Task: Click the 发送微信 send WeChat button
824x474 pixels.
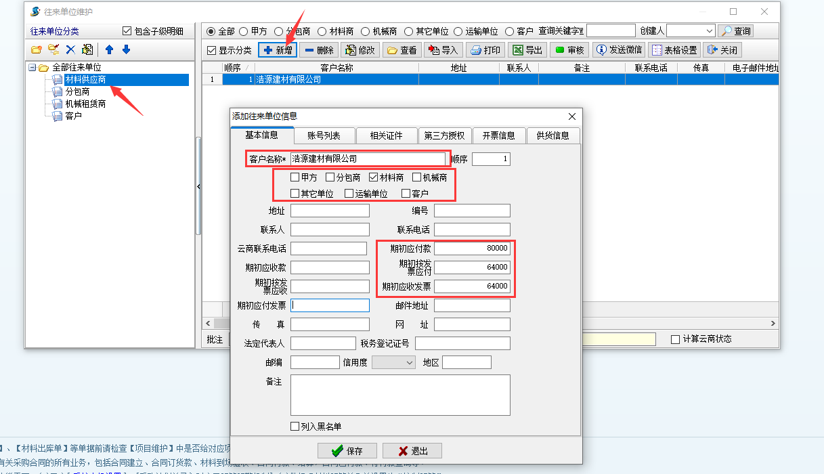Action: 618,50
